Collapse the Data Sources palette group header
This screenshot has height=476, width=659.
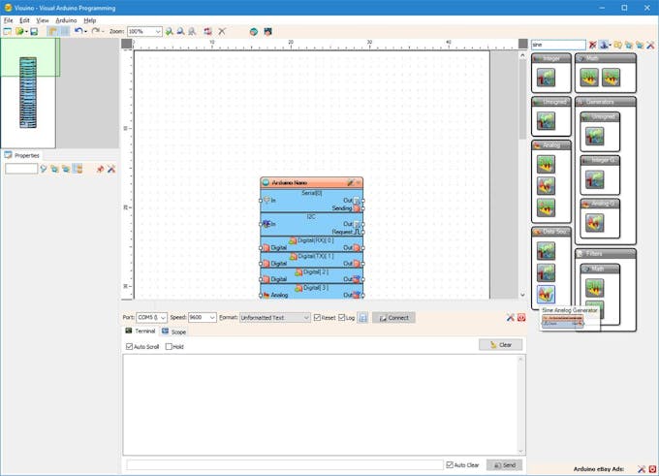(551, 232)
